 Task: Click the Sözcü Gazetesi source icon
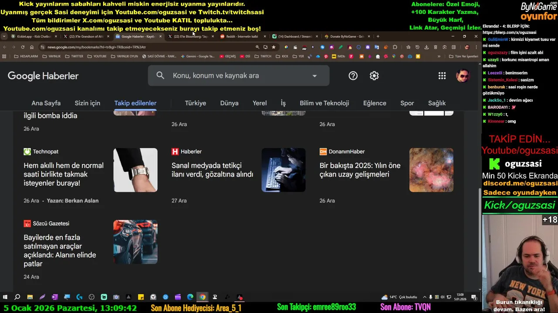coord(27,223)
